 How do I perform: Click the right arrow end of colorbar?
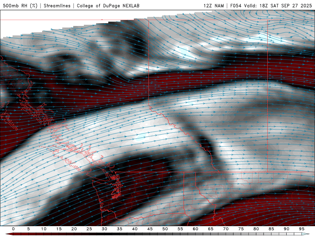tap(306, 234)
